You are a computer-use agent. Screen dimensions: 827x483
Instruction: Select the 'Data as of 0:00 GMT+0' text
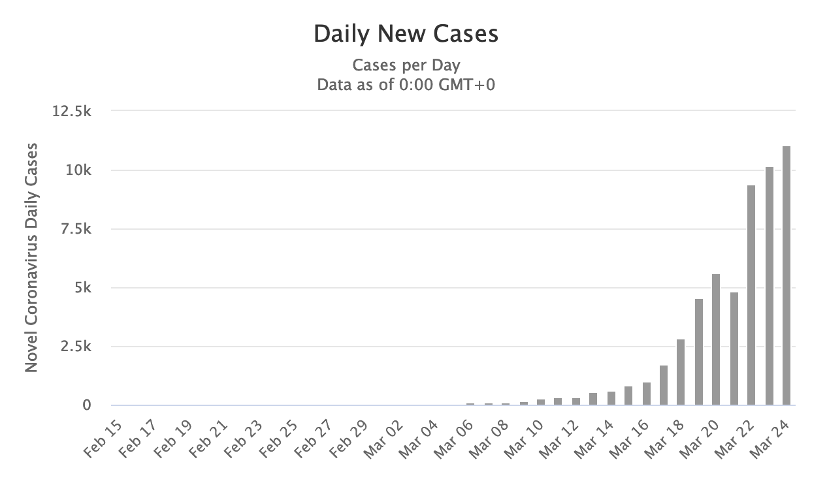click(x=406, y=85)
